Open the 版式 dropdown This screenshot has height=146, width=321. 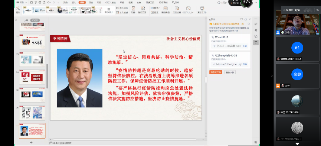pyautogui.click(x=155, y=8)
